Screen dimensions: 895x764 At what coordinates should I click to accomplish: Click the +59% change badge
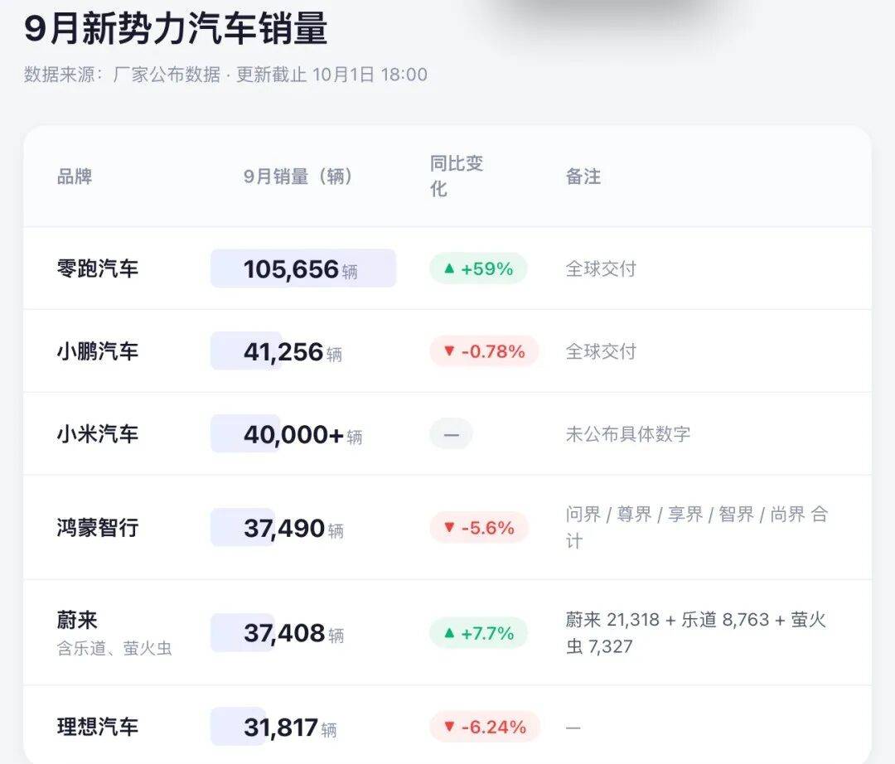pos(478,268)
